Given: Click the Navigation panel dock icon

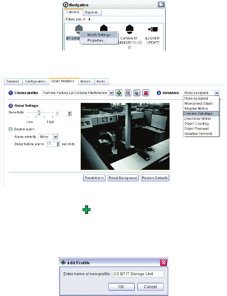Looking at the screenshot, I should point(161,5).
